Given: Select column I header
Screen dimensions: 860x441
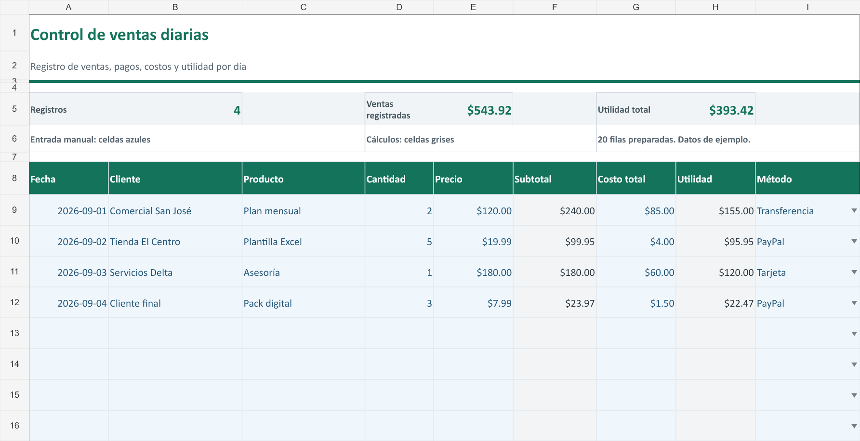Looking at the screenshot, I should coord(807,7).
